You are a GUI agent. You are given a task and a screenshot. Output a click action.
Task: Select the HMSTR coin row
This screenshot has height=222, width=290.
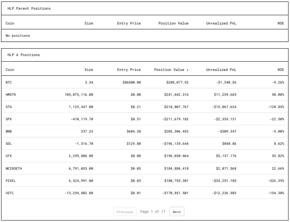tap(11, 95)
